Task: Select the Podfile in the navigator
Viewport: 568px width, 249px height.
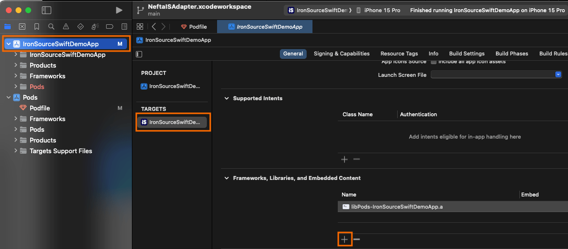Action: tap(40, 108)
